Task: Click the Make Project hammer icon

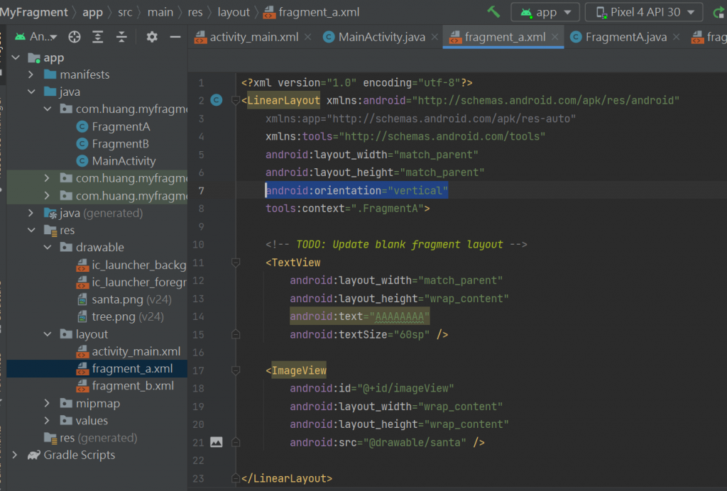Action: coord(493,11)
